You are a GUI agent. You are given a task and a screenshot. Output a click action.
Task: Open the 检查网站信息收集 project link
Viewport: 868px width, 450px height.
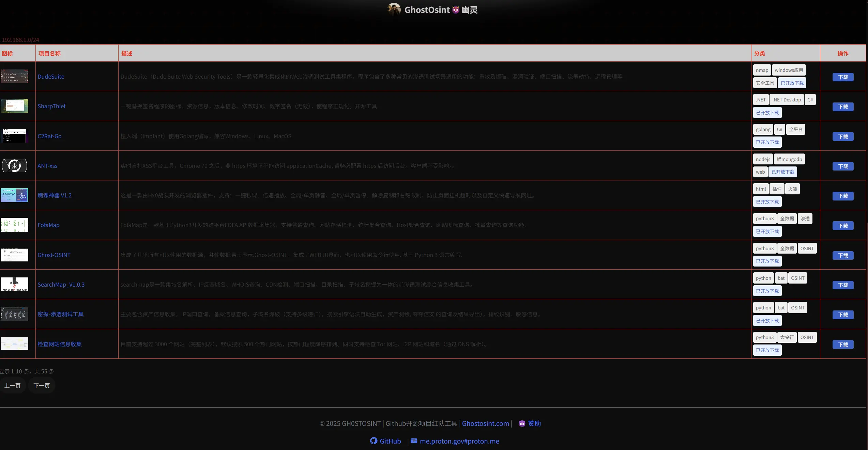point(60,344)
